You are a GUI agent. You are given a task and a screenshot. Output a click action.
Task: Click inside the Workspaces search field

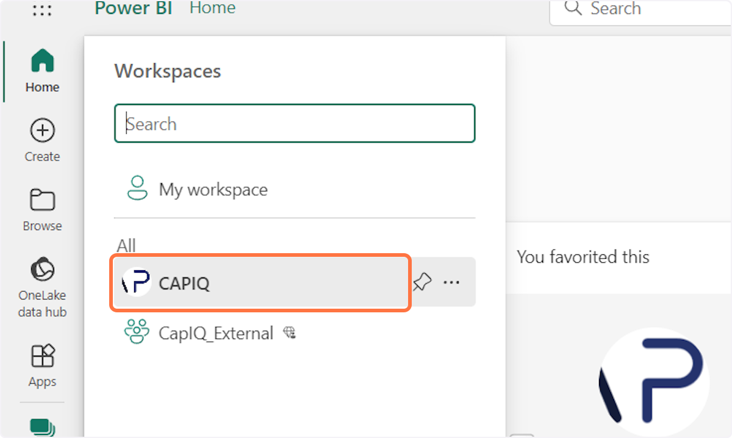coord(295,124)
